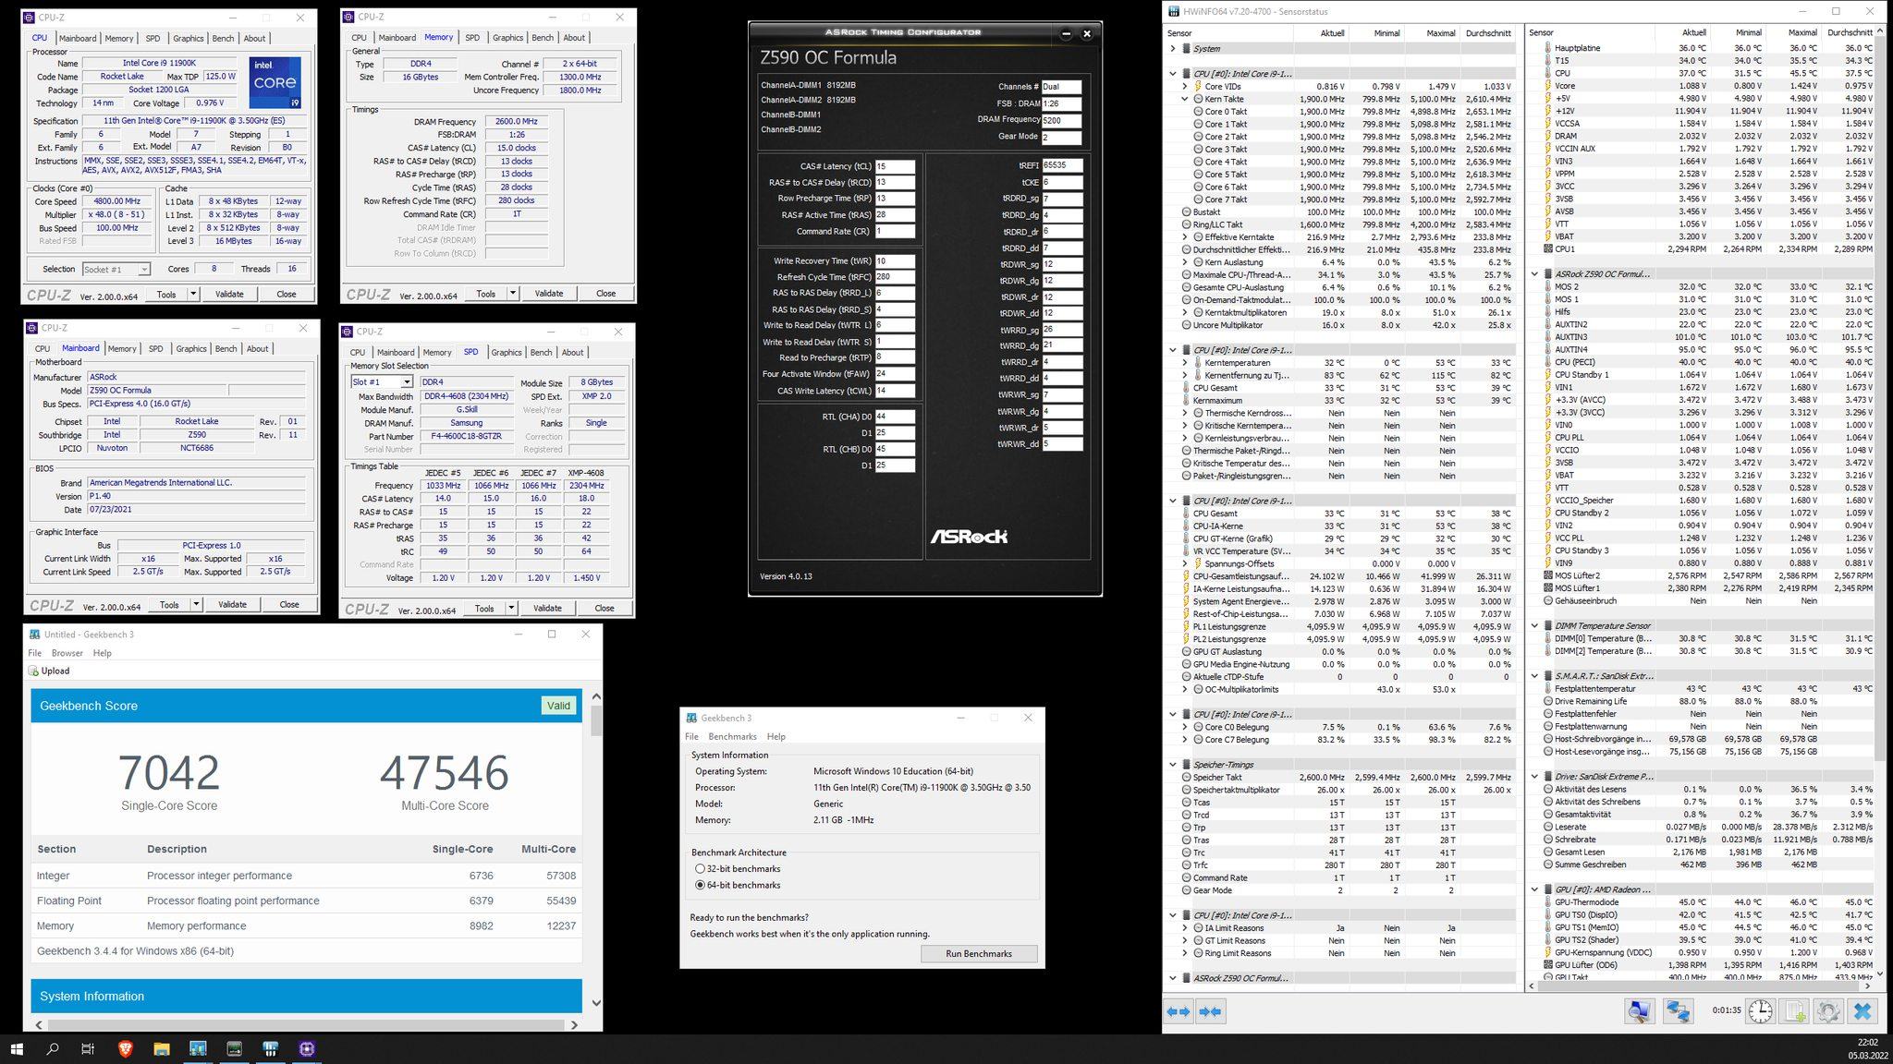Click Geekbench results horizontal scrollbar
This screenshot has width=1893, height=1064.
[305, 1024]
